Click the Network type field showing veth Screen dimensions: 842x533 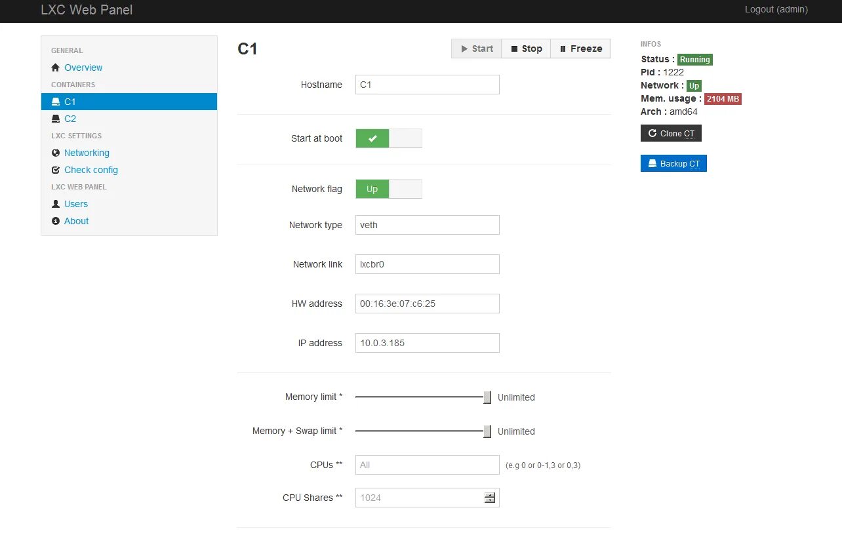tap(428, 225)
